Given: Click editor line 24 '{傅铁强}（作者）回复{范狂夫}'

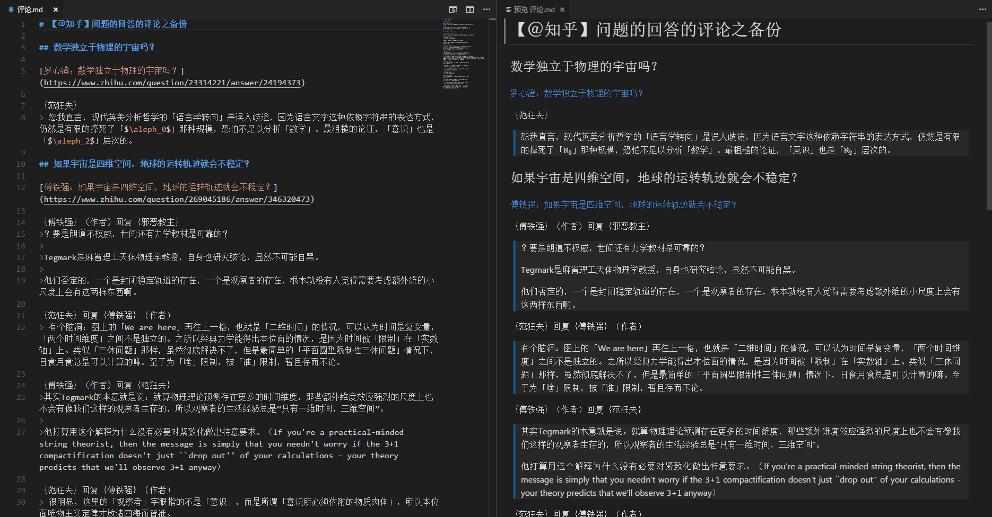Looking at the screenshot, I should click(108, 386).
